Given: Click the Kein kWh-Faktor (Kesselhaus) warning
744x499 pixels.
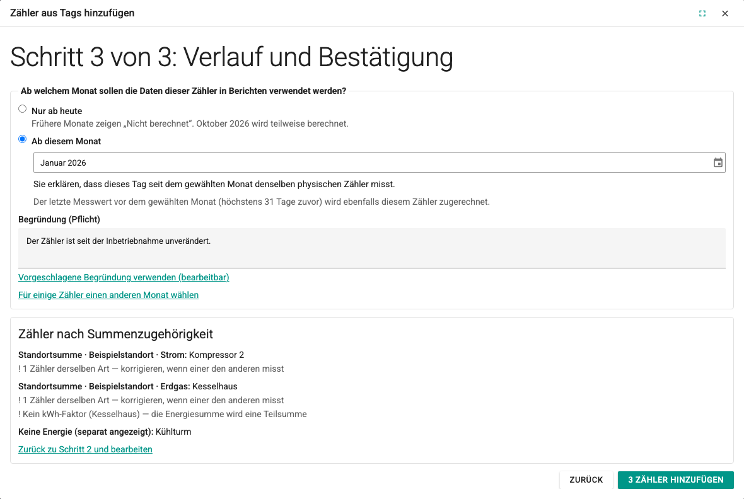Looking at the screenshot, I should tap(162, 414).
